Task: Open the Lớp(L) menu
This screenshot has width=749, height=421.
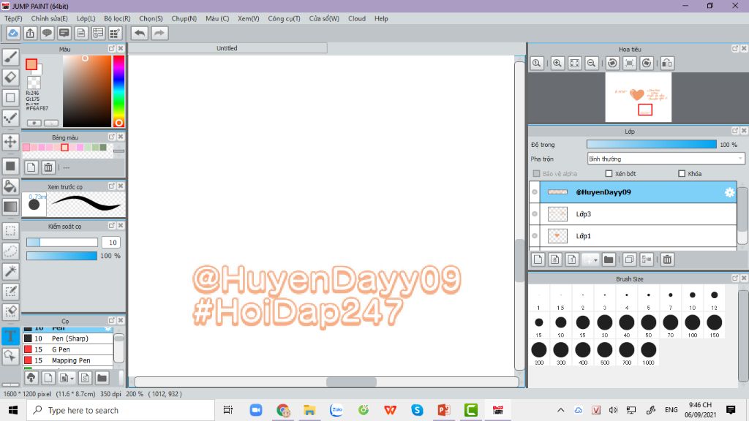Action: click(86, 18)
